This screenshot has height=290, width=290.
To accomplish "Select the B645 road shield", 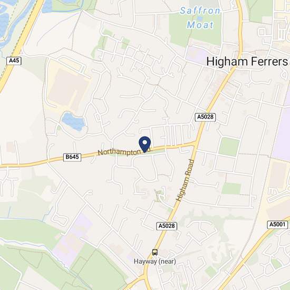I will [72, 157].
